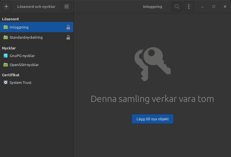231x157 pixels.
Task: Click the plus button to add new item
Action: click(6, 6)
